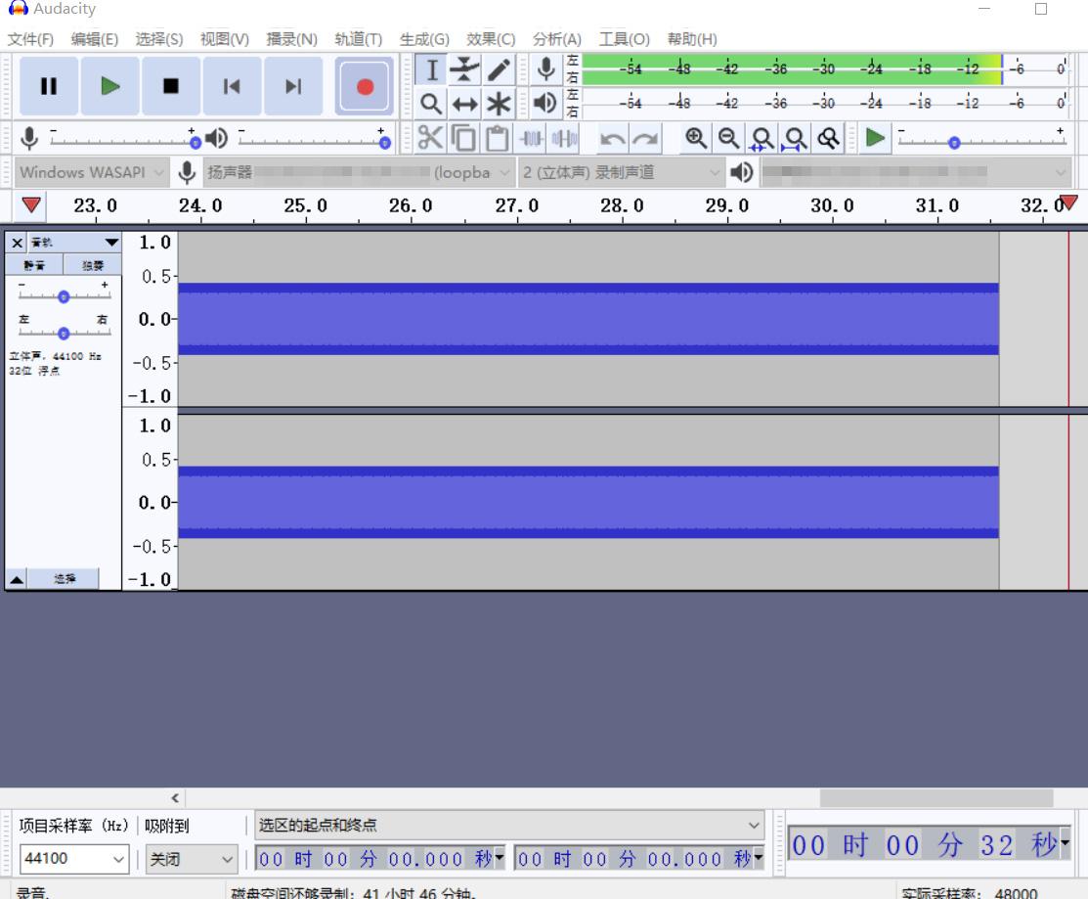
Task: Open the Transport menu
Action: (x=291, y=39)
